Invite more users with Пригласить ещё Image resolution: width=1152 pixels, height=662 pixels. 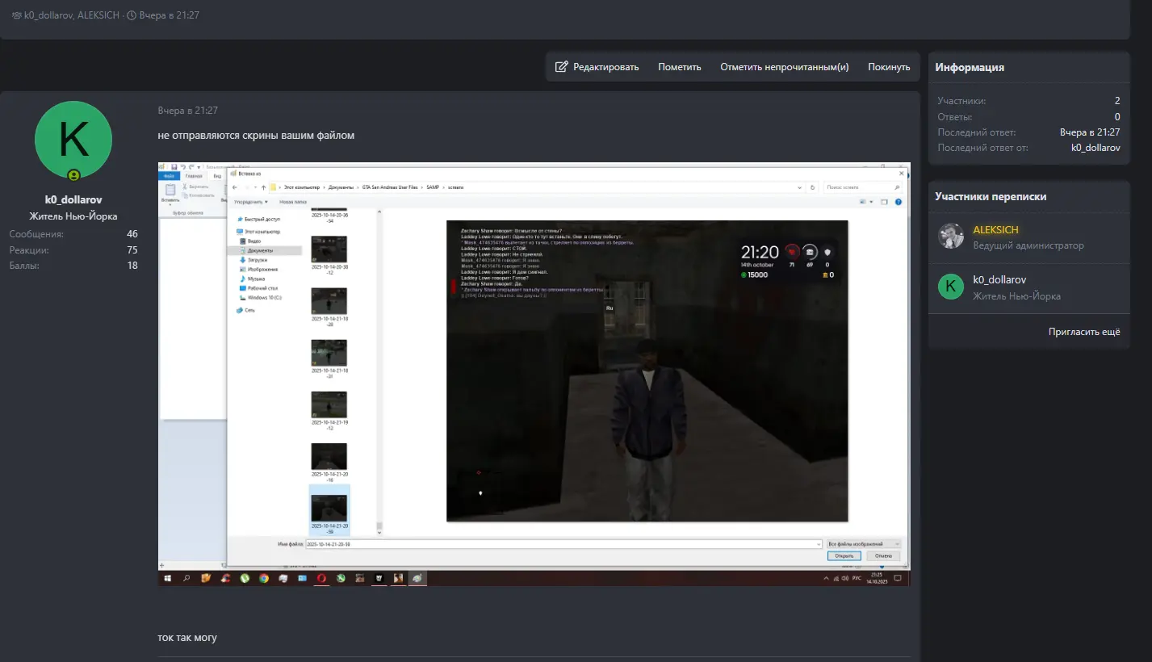[1084, 332]
